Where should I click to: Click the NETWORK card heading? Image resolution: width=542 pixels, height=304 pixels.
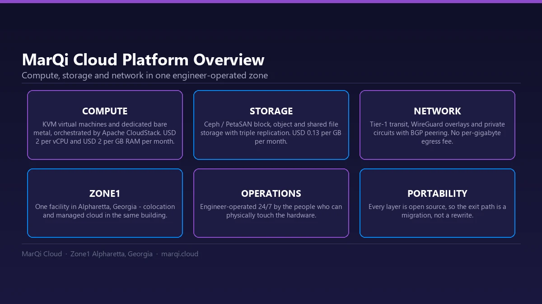click(x=437, y=111)
